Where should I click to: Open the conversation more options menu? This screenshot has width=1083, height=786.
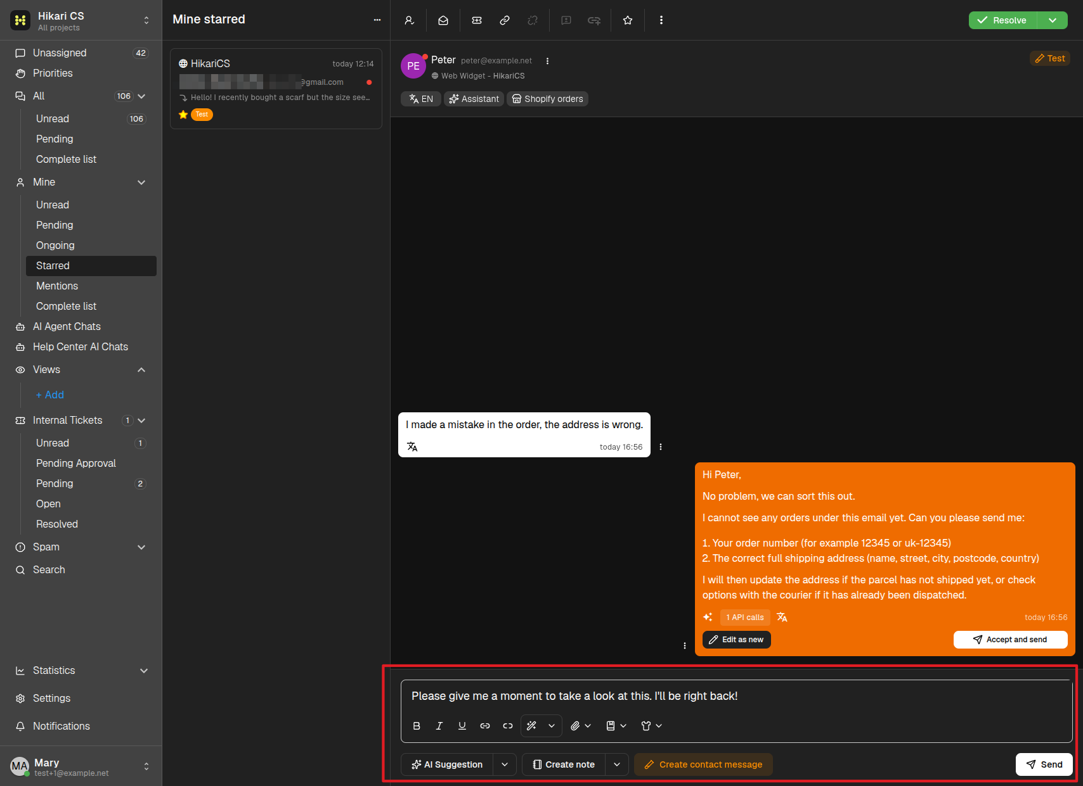(661, 20)
